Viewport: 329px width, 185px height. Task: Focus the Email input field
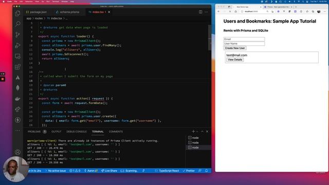point(244,39)
